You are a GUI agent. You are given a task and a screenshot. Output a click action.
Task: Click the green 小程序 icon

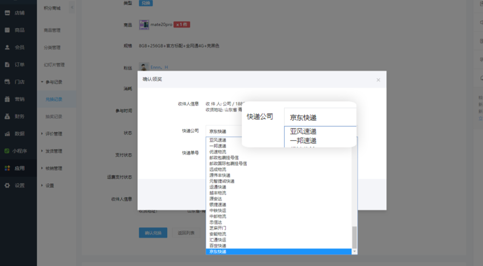7,151
